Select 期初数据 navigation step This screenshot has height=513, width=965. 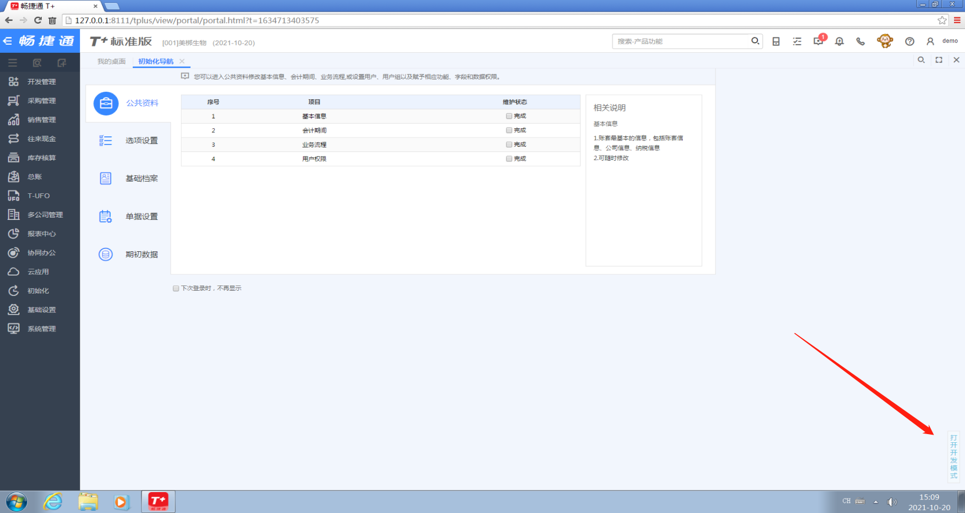[x=128, y=255]
